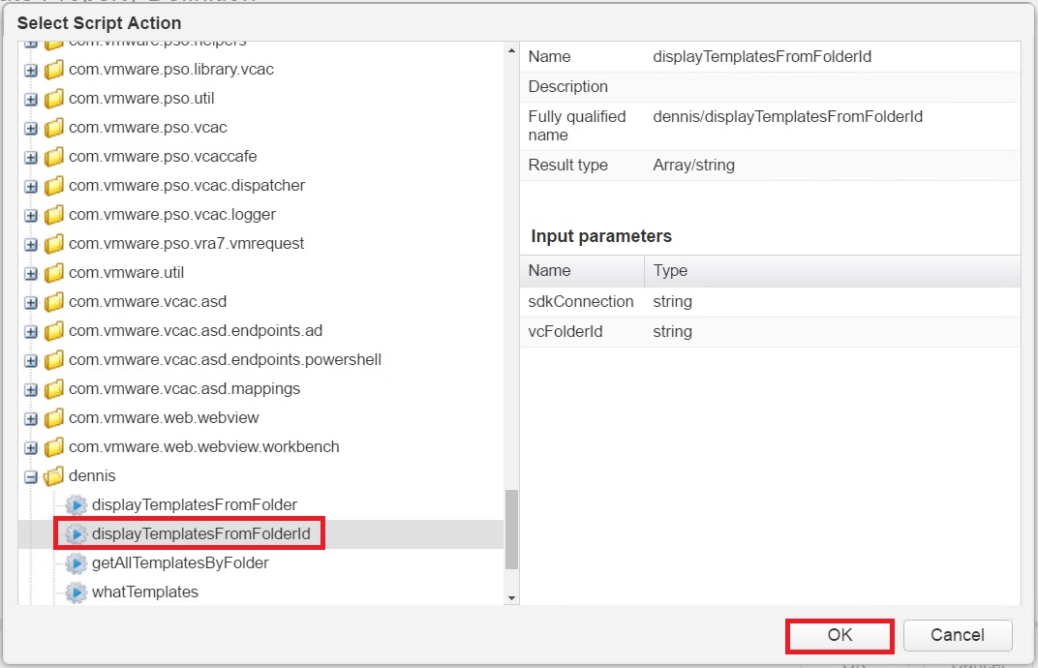Image resolution: width=1038 pixels, height=668 pixels.
Task: Select the displayTemplatesFromFolder action
Action: point(194,505)
